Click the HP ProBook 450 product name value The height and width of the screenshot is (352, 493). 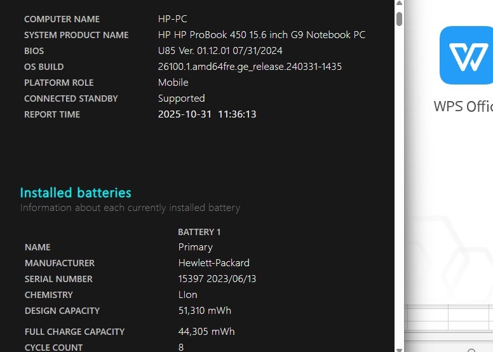click(x=262, y=34)
